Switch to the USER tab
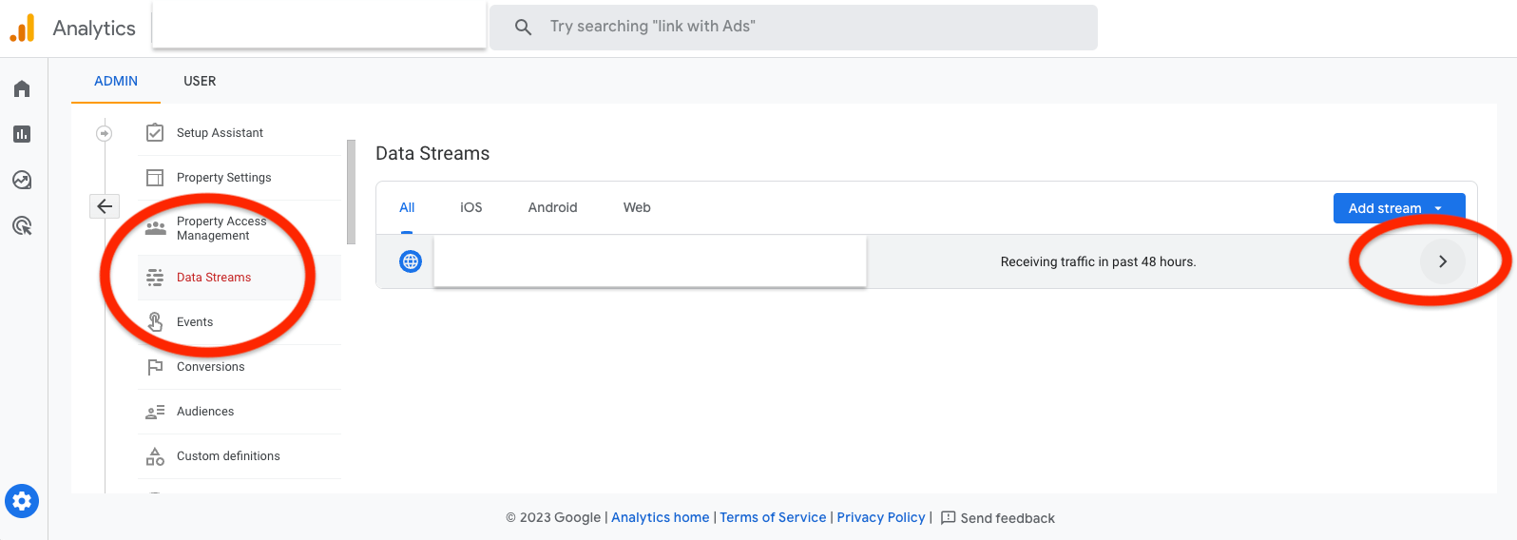The image size is (1517, 540). point(200,81)
